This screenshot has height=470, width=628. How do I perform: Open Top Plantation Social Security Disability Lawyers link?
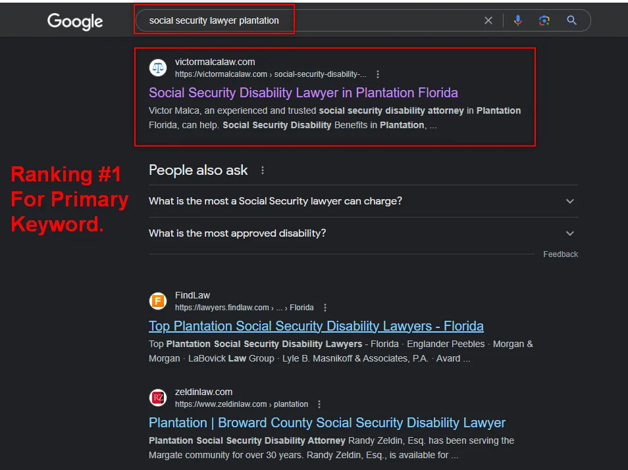(316, 327)
